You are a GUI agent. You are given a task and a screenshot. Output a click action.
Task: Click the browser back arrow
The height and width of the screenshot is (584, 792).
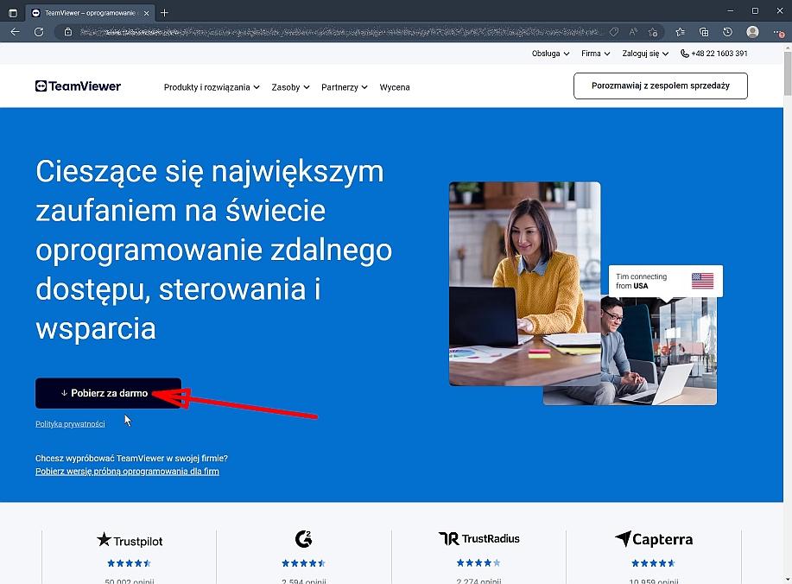pyautogui.click(x=16, y=32)
